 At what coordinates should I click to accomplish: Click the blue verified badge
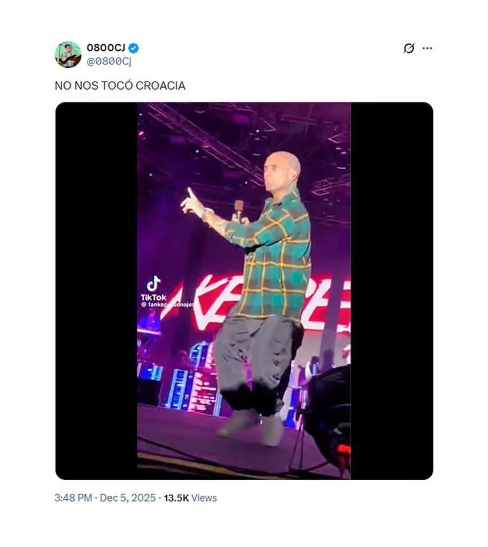click(133, 48)
